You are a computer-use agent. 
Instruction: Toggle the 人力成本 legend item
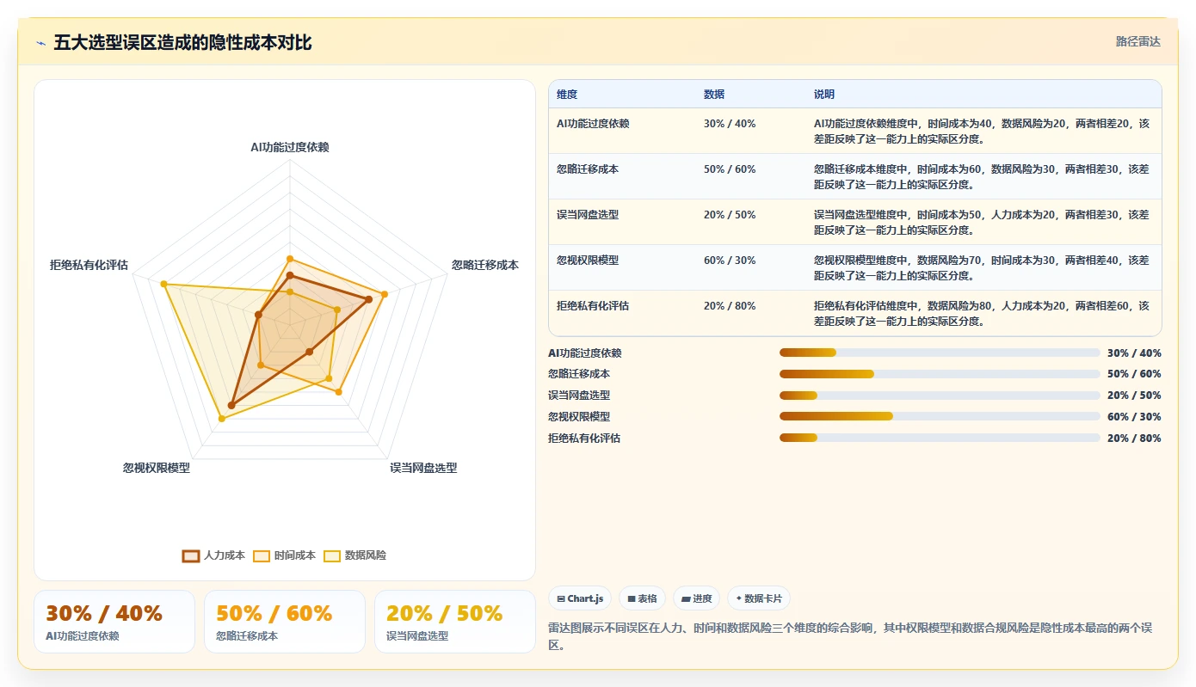(214, 555)
